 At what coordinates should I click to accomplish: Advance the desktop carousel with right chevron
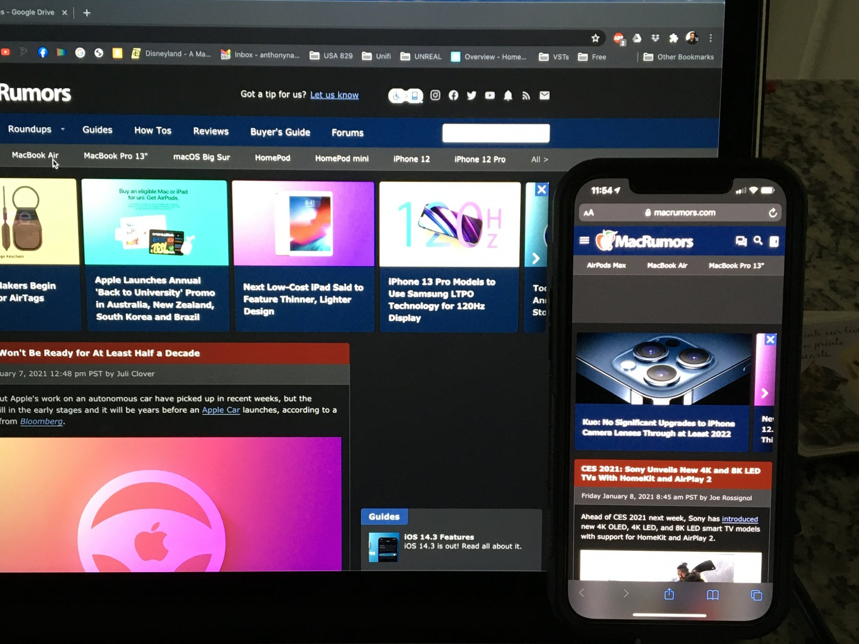(x=536, y=258)
